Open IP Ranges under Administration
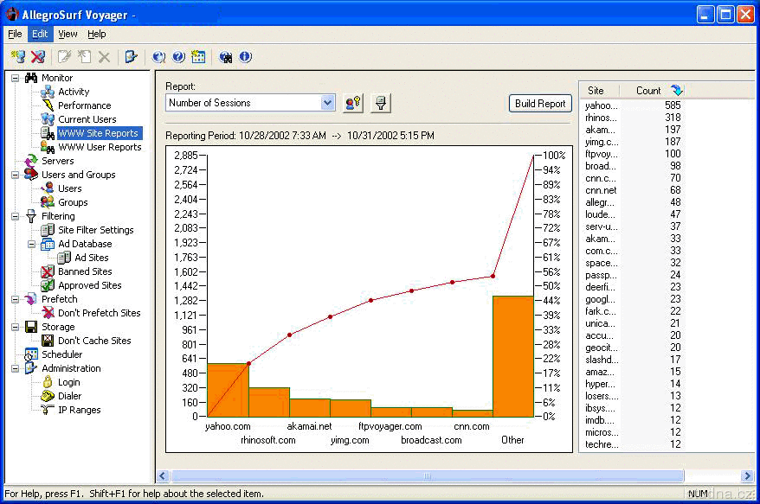Image resolution: width=760 pixels, height=504 pixels. (x=80, y=410)
